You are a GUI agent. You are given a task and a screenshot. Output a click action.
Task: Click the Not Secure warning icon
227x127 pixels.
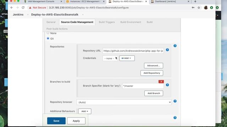point(30,8)
